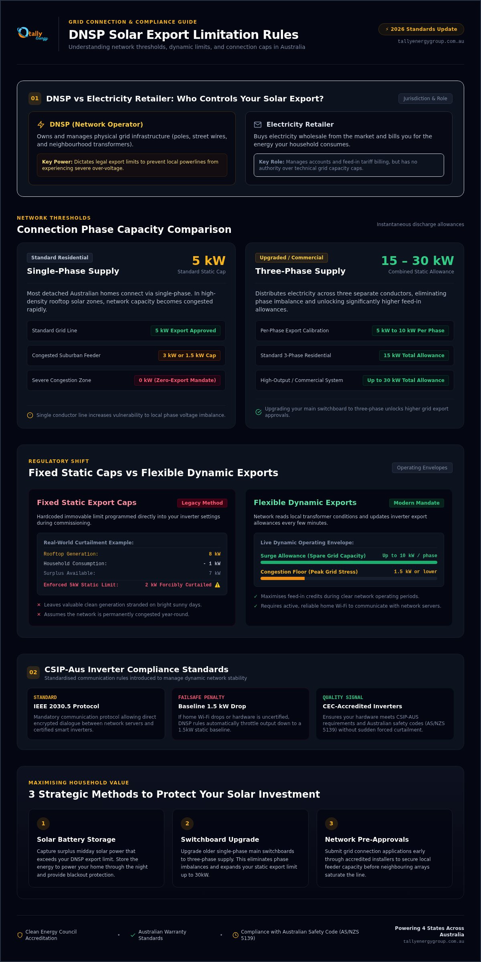Click the Powering 4 States Across Australia text
The width and height of the screenshot is (481, 962).
[429, 932]
